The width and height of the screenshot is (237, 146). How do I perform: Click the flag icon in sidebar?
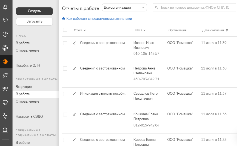point(5,21)
